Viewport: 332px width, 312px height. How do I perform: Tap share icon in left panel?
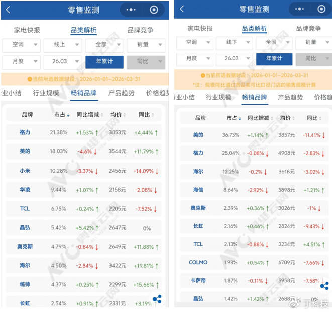pyautogui.click(x=157, y=299)
